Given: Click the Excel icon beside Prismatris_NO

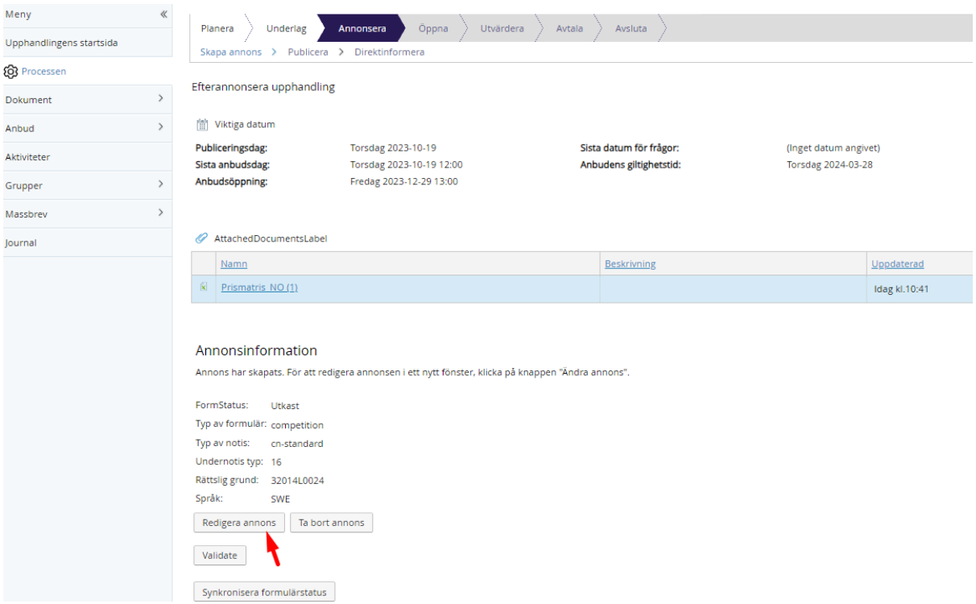Looking at the screenshot, I should pos(203,288).
